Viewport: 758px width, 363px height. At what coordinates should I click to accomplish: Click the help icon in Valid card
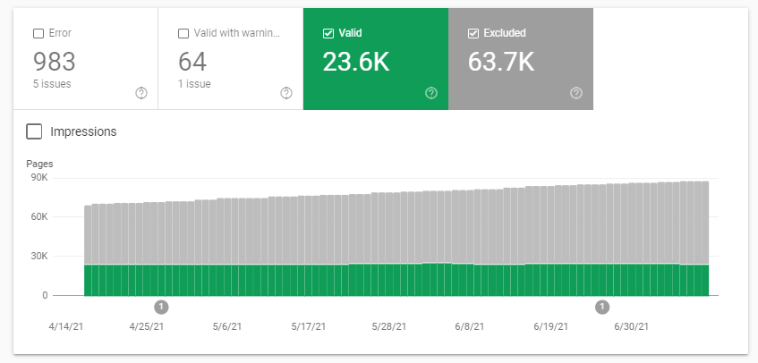[431, 93]
